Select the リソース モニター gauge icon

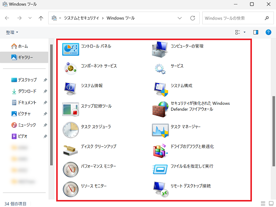pos(71,189)
